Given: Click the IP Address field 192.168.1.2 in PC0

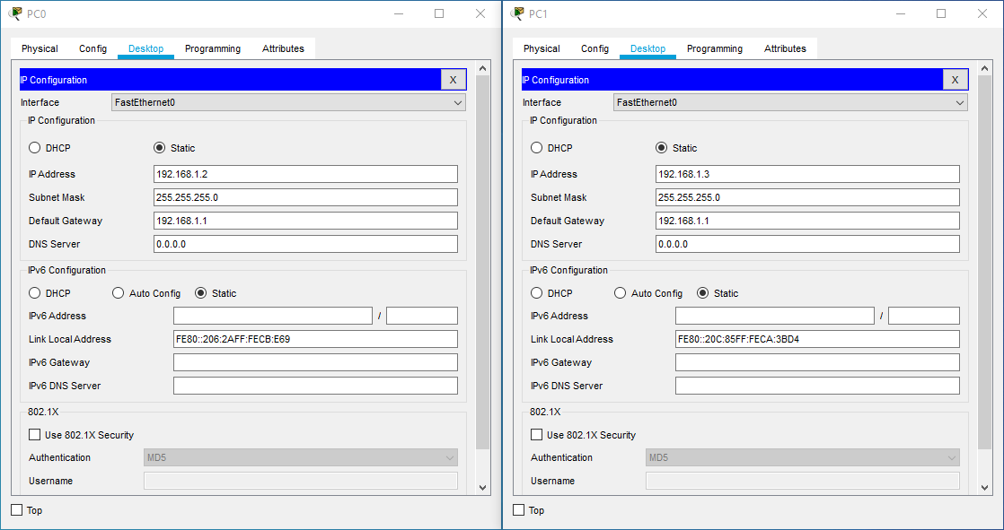Looking at the screenshot, I should click(305, 174).
